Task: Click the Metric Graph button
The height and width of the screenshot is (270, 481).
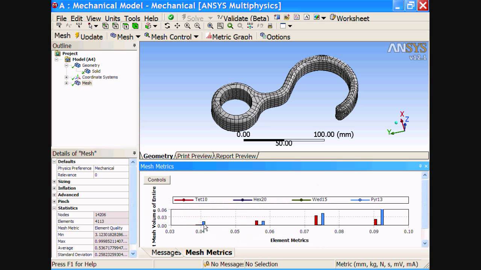Action: [228, 36]
